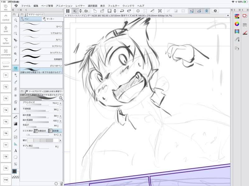Open the Color Wheel palette icon
The height and width of the screenshot is (186, 249).
click(x=237, y=24)
